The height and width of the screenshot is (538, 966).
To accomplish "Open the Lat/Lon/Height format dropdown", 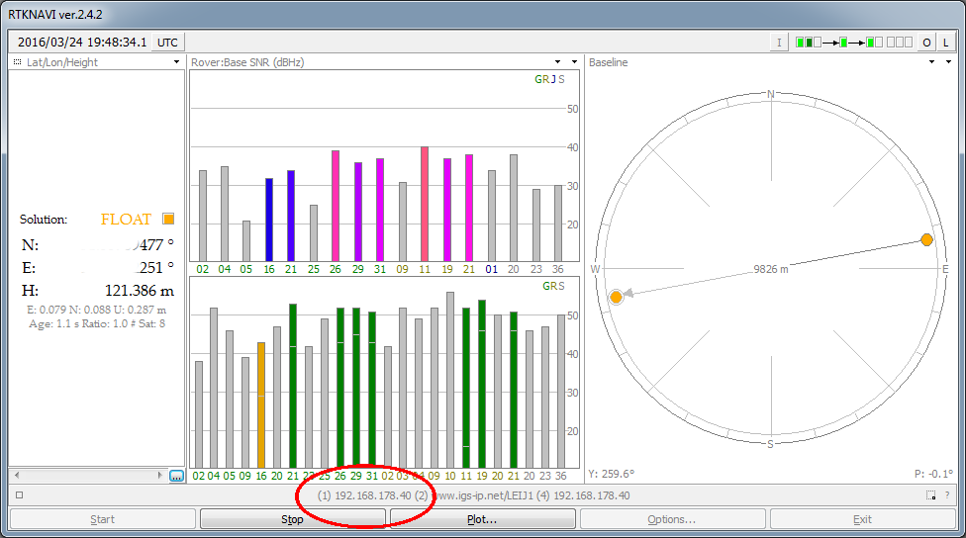I will 177,62.
